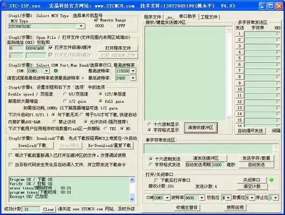Select 十六进制显示 radio button
The width and height of the screenshot is (285, 215).
(x=149, y=124)
